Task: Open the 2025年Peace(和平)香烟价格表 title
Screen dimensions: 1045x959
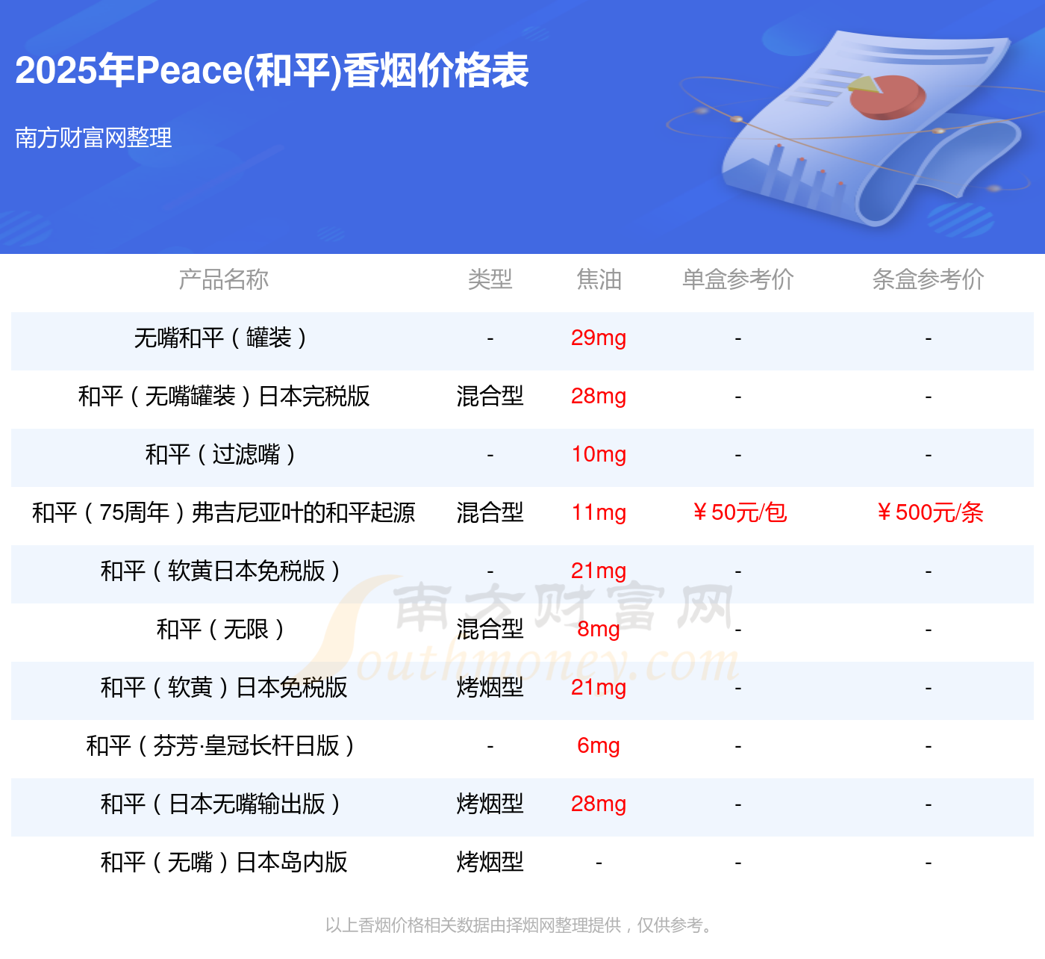Action: point(273,72)
